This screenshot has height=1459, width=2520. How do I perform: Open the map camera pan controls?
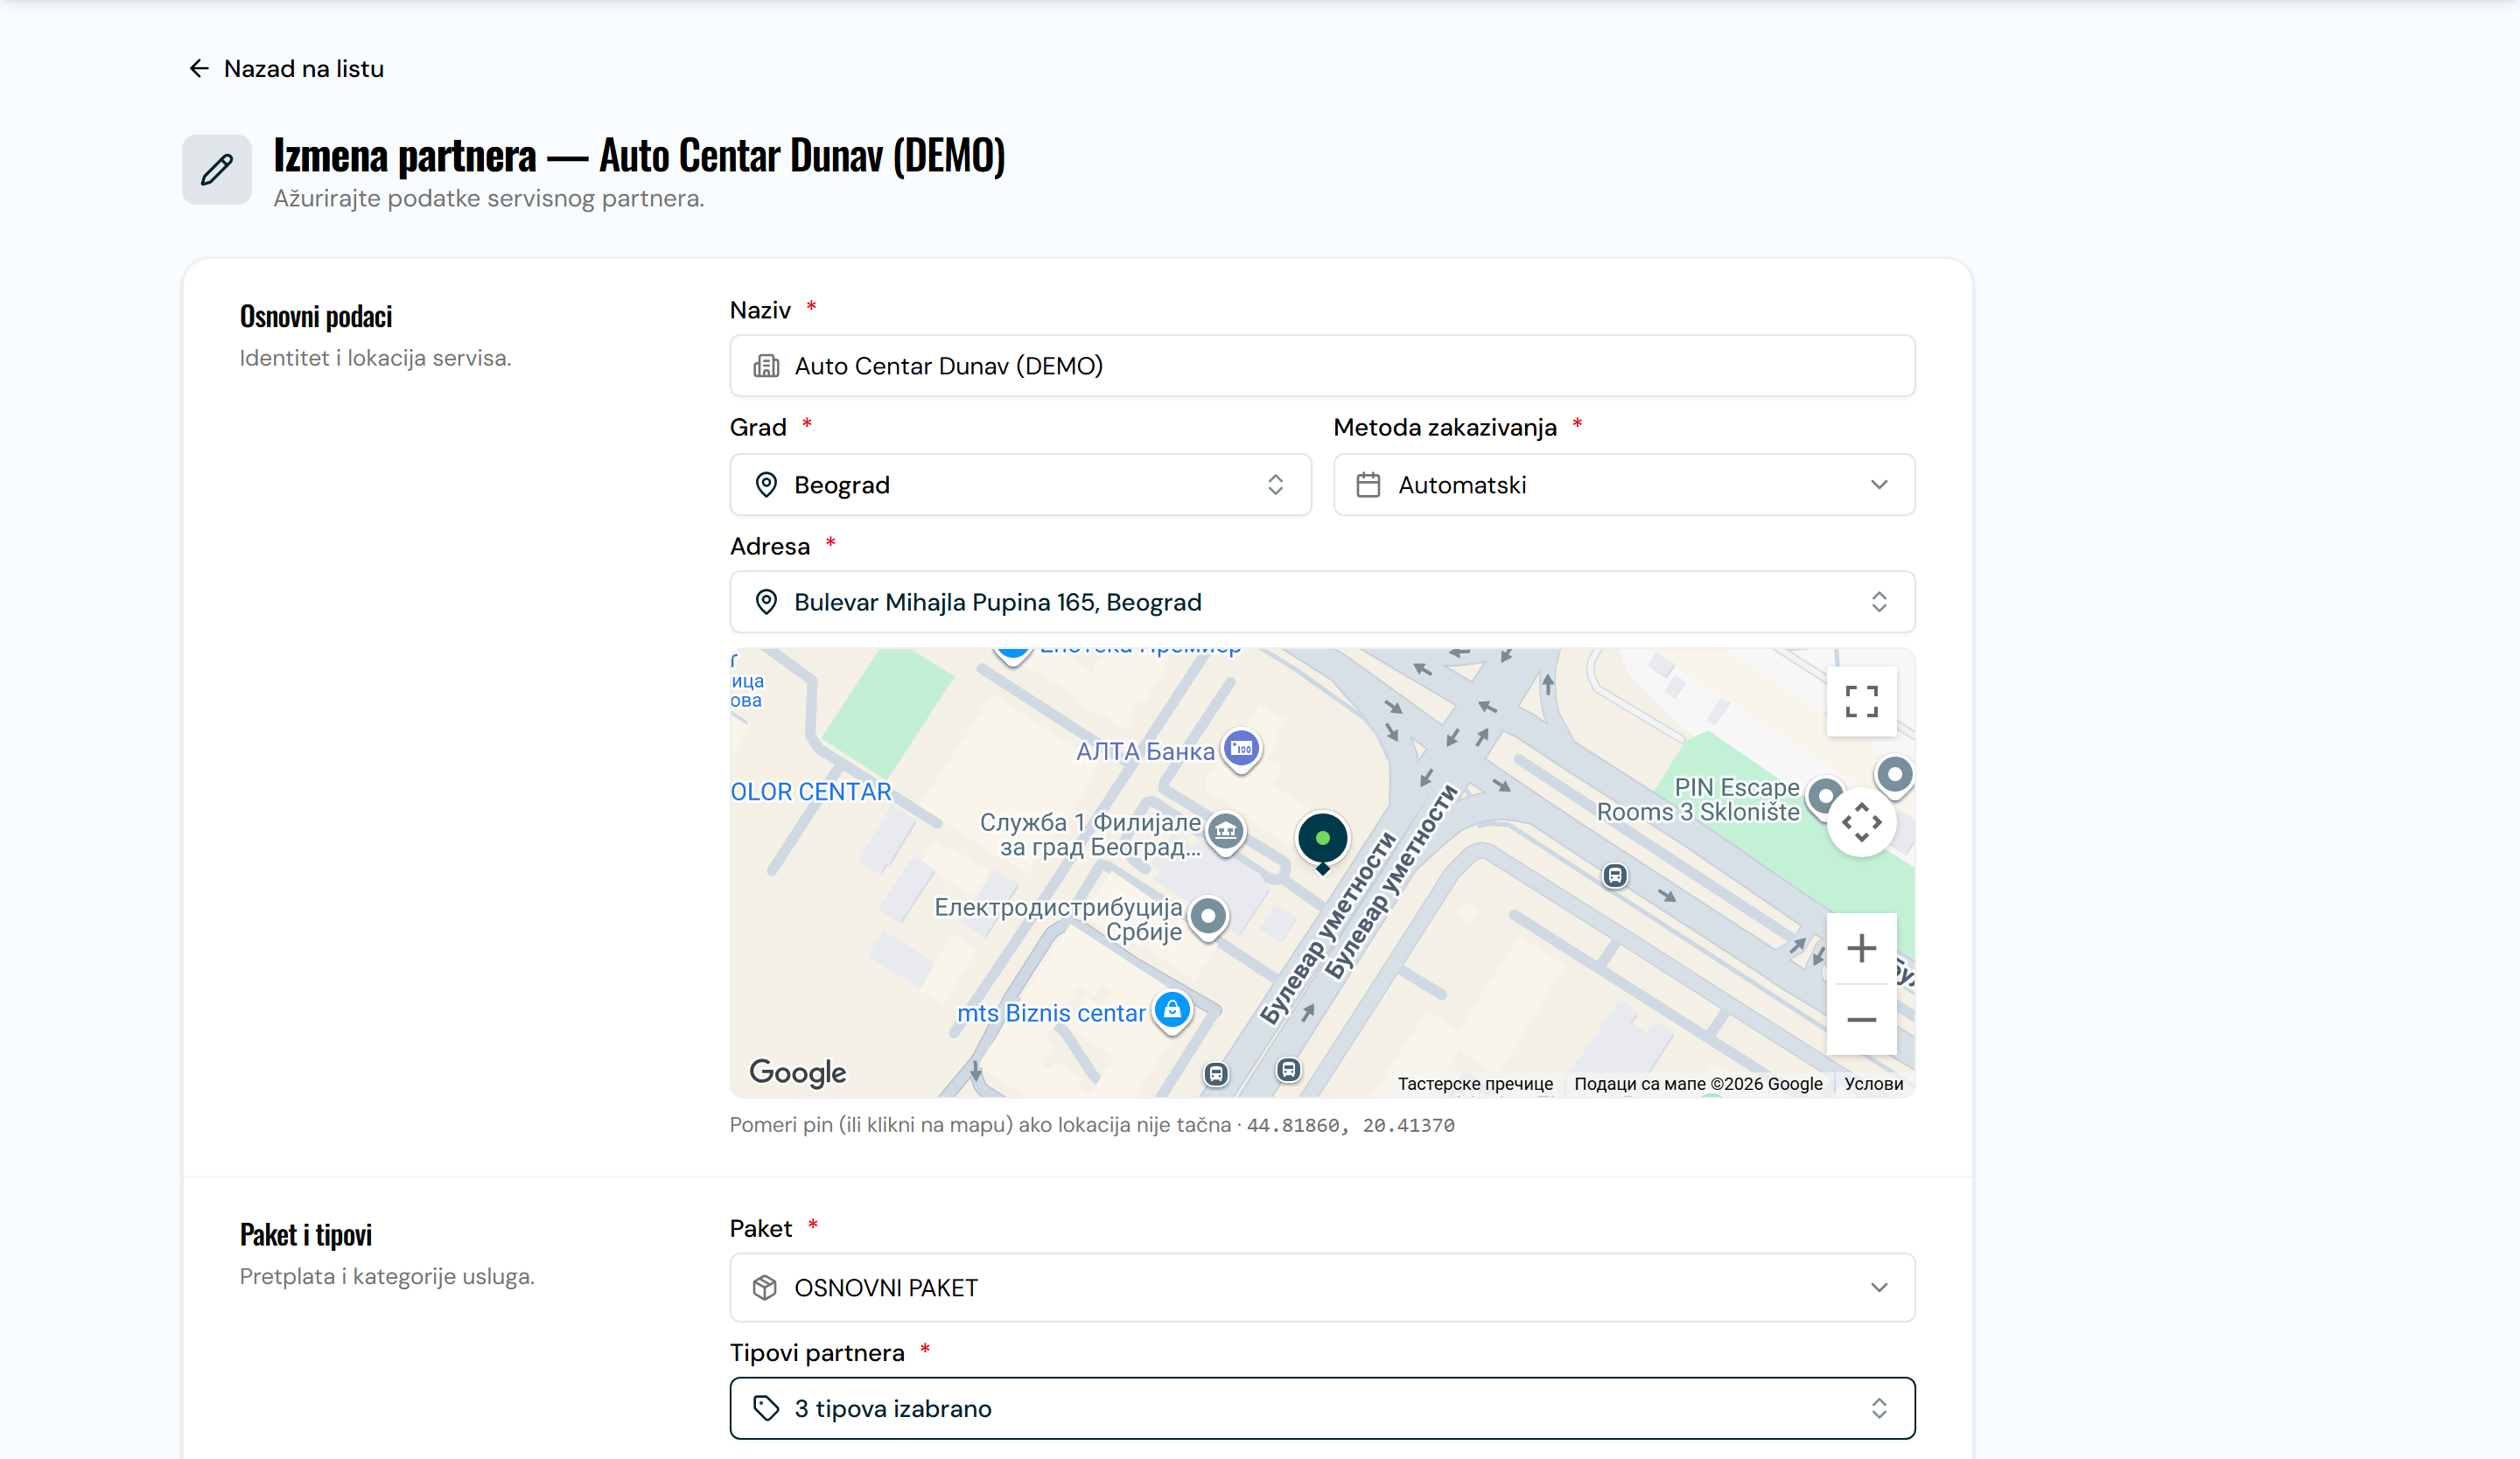pos(1861,822)
